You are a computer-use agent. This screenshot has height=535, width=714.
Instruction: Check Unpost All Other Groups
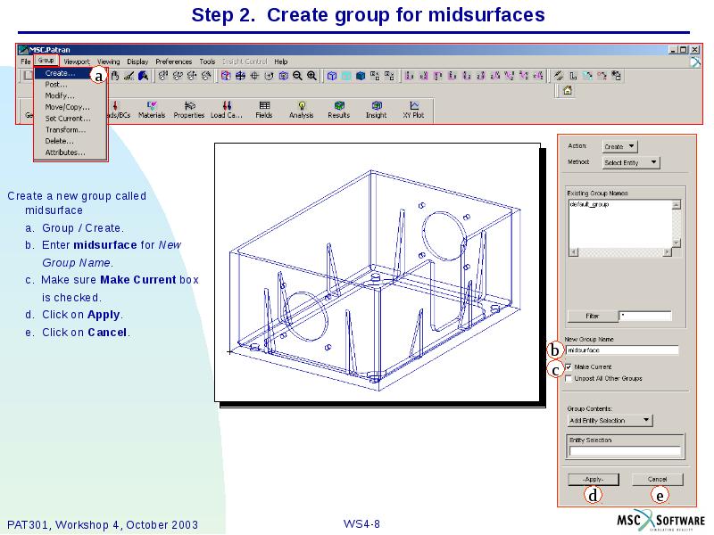click(x=569, y=378)
